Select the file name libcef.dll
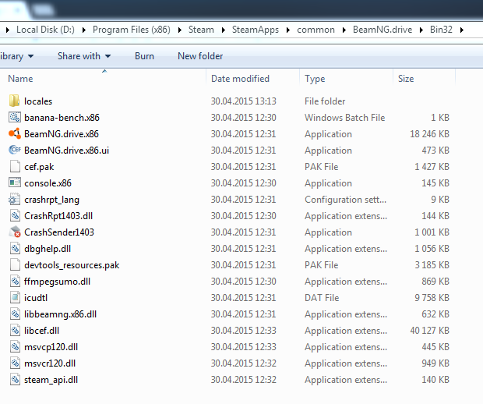Viewport: 483px width, 404px height. 41,331
